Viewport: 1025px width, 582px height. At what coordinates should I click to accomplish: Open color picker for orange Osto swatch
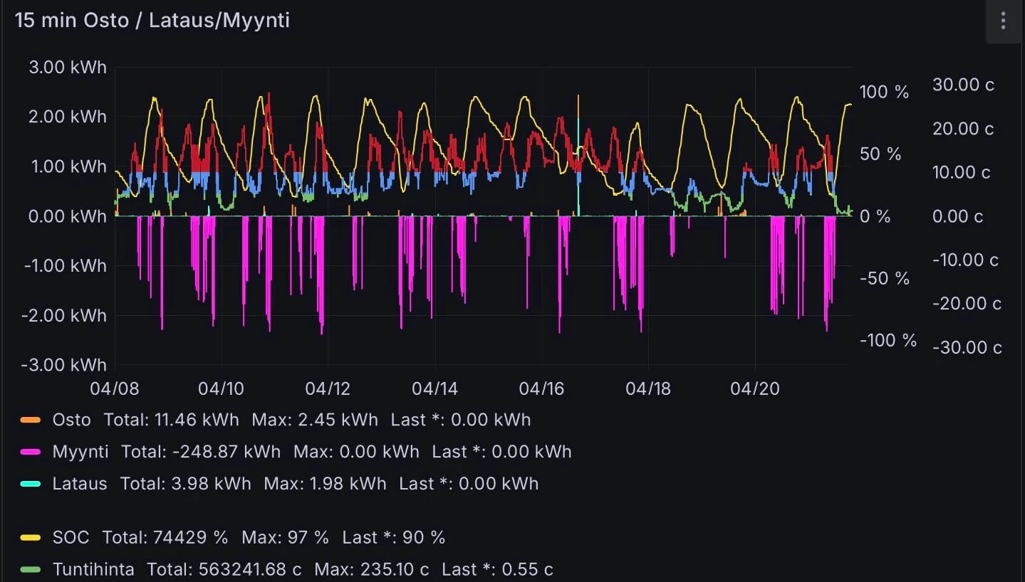pos(31,420)
